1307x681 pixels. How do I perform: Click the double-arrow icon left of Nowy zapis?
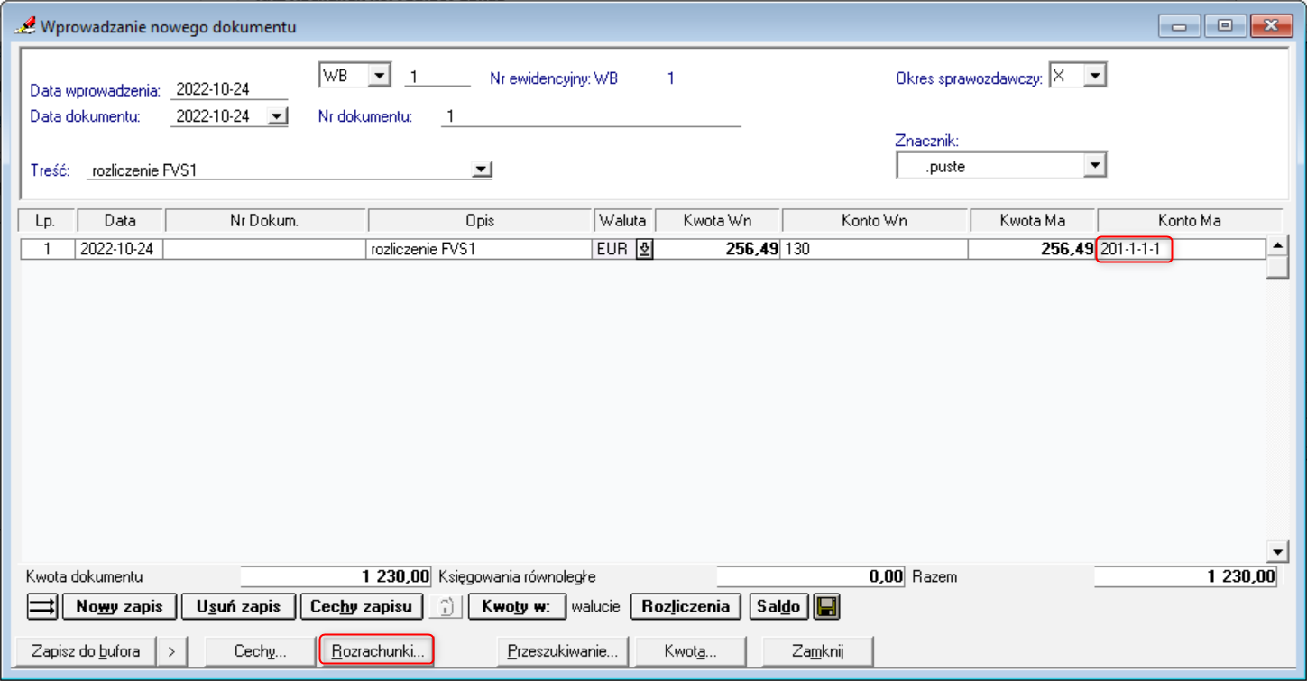point(42,607)
